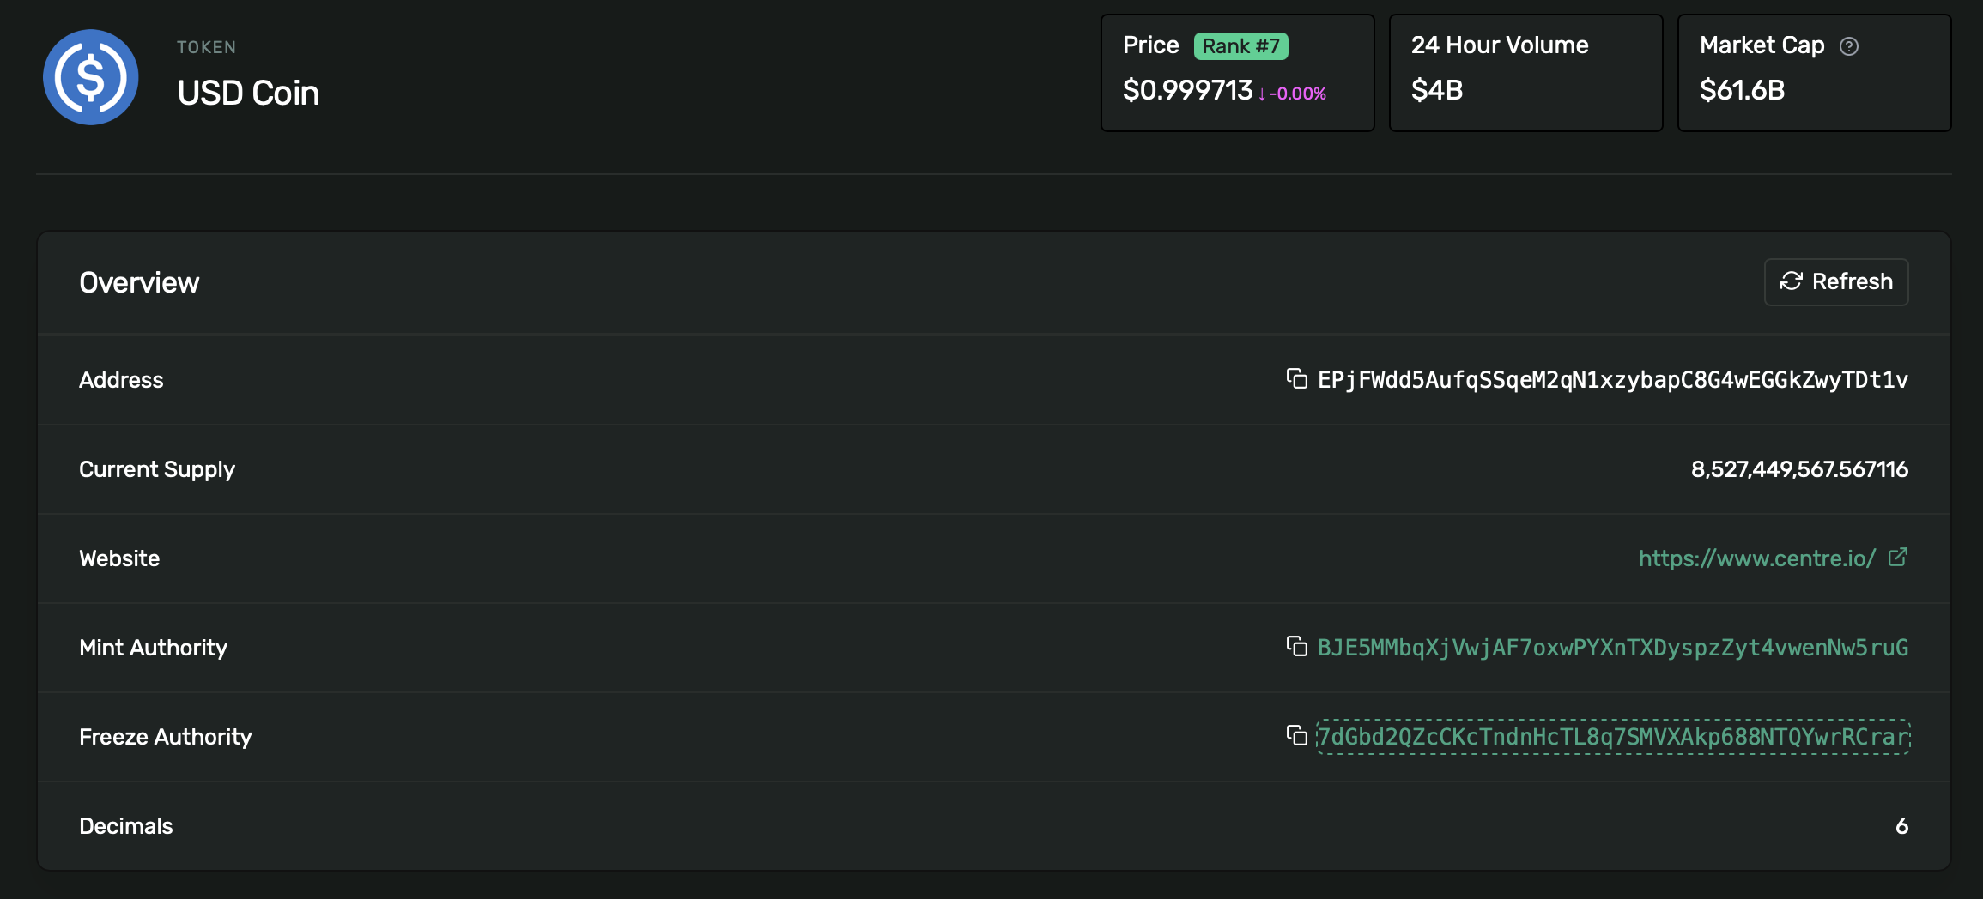
Task: Refresh the Overview panel
Action: point(1836,281)
